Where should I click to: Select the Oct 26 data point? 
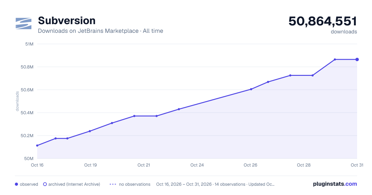coord(251,89)
